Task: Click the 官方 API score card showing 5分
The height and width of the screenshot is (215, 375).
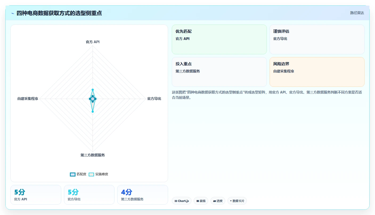Action: coord(36,195)
